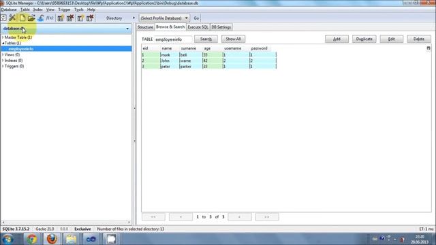Click the Connect Database open-folder icon
436x245 pixels.
pos(31,18)
